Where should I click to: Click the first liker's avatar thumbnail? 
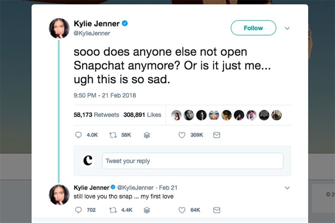click(x=177, y=115)
